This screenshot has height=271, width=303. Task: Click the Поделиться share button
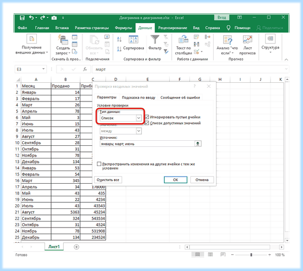pyautogui.click(x=270, y=28)
